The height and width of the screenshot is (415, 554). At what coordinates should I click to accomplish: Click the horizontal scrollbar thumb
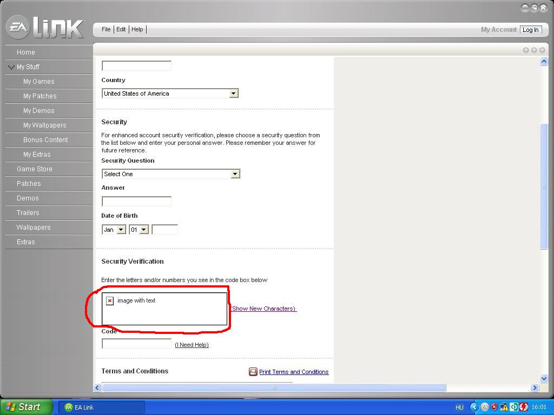[x=274, y=387]
